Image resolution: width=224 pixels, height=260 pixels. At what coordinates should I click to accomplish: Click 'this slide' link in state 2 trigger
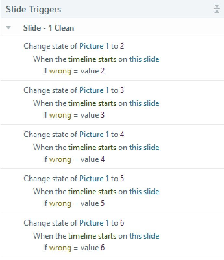pyautogui.click(x=144, y=59)
